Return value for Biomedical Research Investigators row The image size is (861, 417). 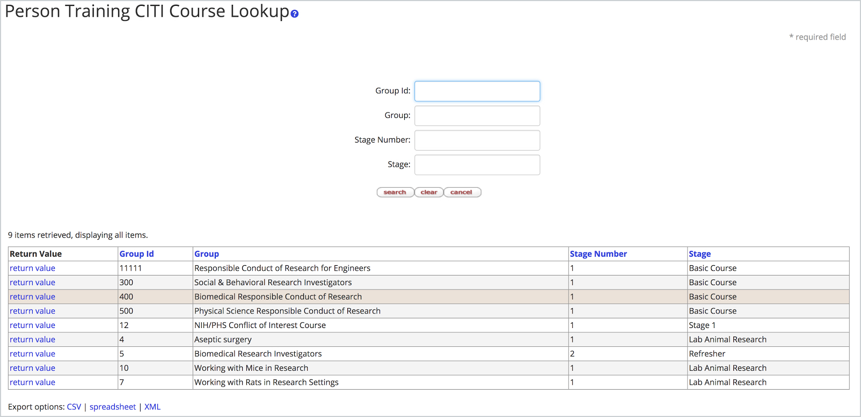[32, 354]
